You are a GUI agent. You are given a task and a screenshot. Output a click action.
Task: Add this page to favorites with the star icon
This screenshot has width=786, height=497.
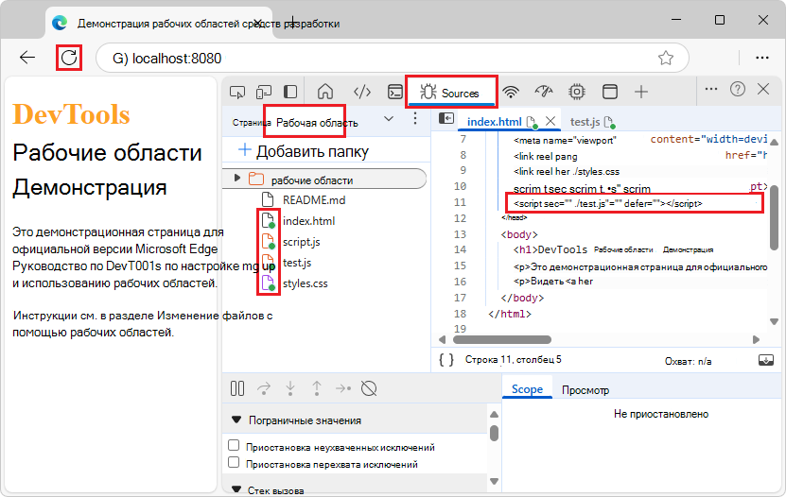point(666,58)
